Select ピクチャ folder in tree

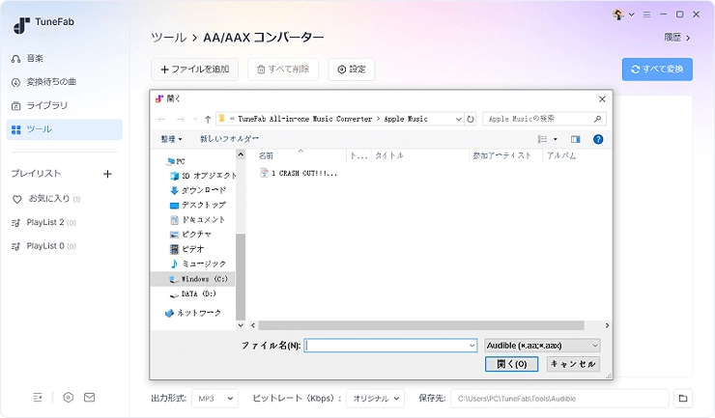point(190,235)
